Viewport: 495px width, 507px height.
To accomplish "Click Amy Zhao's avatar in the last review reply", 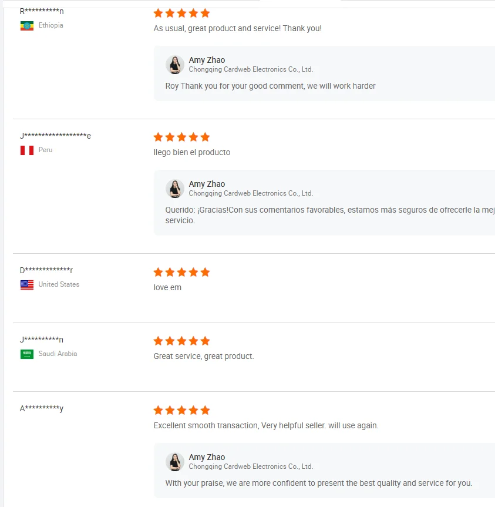I will (175, 462).
